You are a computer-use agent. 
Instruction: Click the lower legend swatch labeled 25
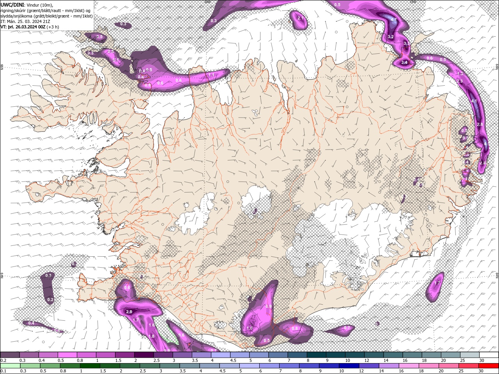click(x=469, y=366)
